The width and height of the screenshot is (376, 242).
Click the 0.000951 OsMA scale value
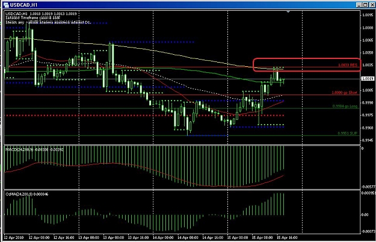click(368, 193)
